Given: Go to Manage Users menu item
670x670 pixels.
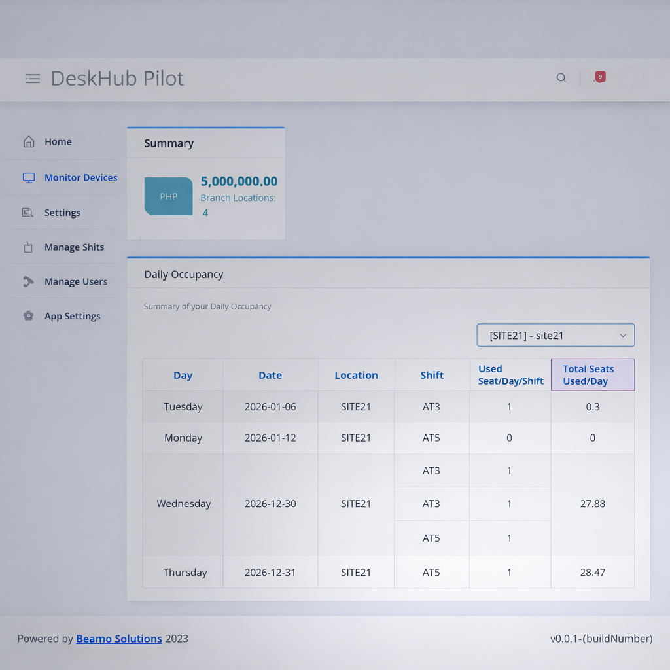Looking at the screenshot, I should point(76,282).
